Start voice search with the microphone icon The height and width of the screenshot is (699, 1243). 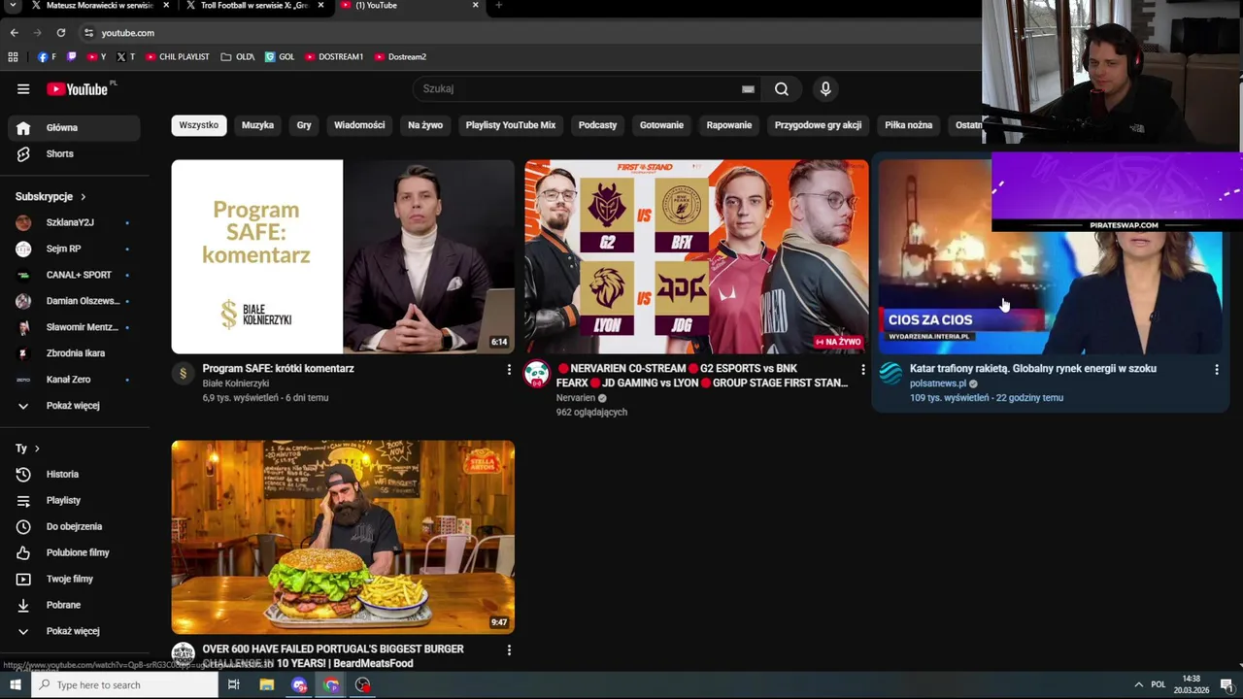pos(825,89)
